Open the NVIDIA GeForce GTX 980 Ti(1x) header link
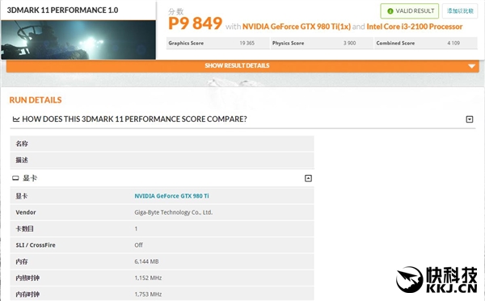The width and height of the screenshot is (485, 301). click(x=297, y=27)
